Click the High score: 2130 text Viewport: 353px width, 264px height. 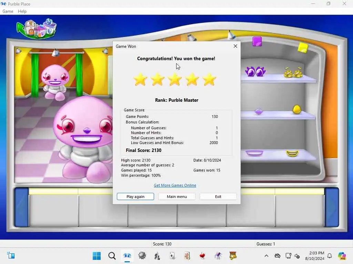tap(136, 160)
